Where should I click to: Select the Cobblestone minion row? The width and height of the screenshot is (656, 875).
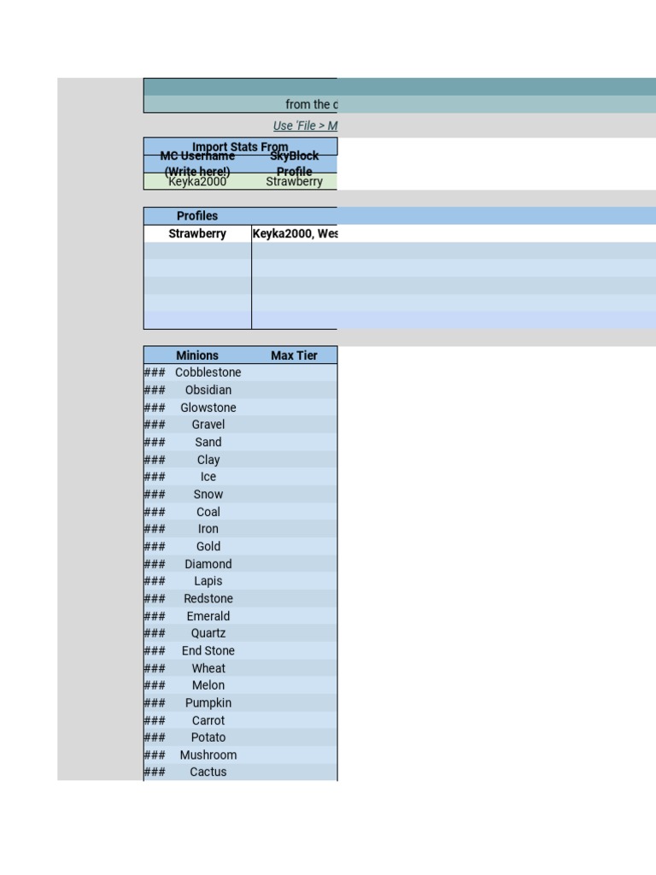pos(240,373)
